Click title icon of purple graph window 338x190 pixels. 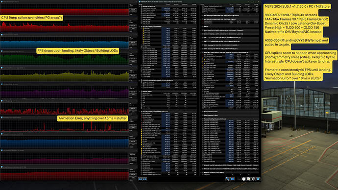tap(2, 84)
